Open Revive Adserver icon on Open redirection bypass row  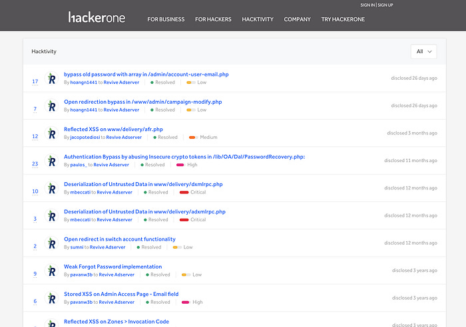[51, 106]
